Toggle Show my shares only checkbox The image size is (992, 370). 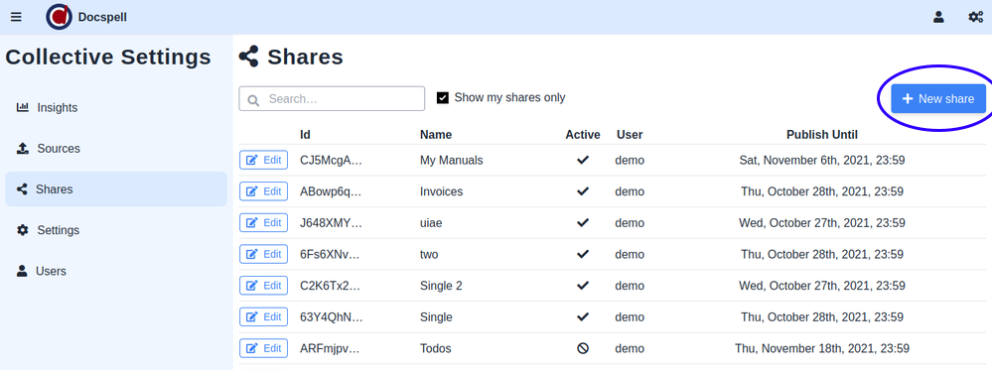point(443,98)
